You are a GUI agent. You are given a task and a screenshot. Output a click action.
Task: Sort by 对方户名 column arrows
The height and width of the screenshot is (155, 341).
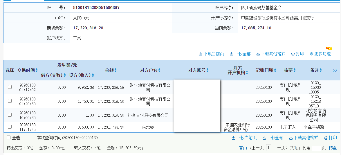(159, 71)
